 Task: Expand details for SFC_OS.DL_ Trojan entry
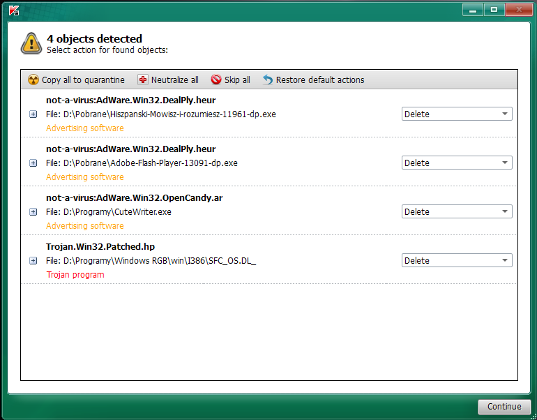pyautogui.click(x=33, y=261)
